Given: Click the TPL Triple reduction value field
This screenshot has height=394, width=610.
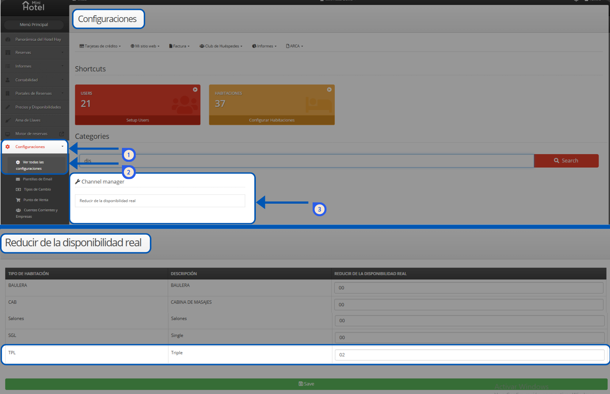Looking at the screenshot, I should click(470, 355).
